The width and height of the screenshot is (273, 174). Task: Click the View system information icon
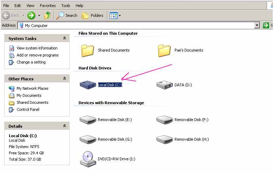12,48
